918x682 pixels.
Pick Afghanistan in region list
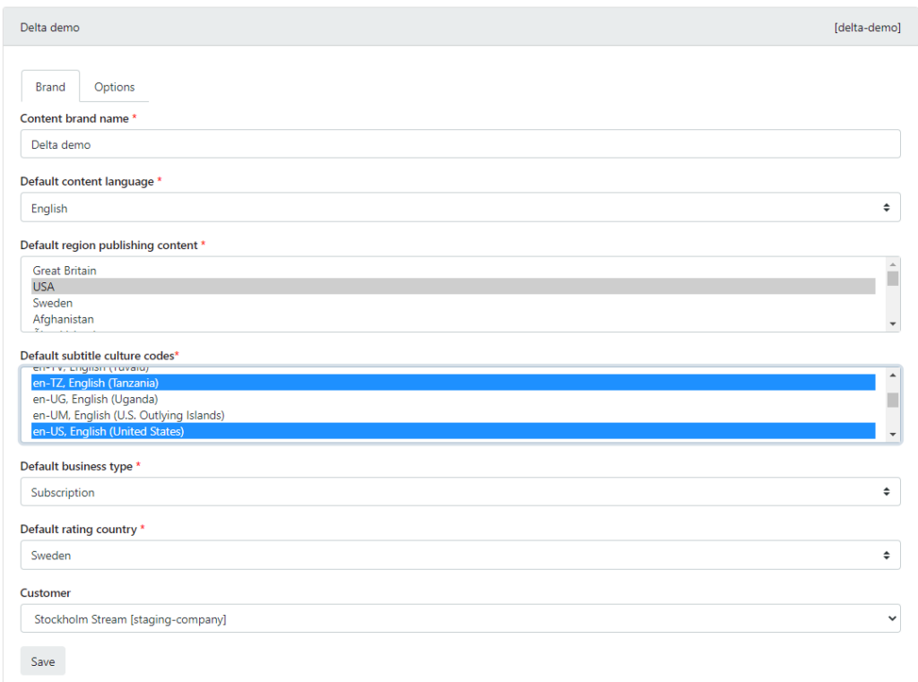click(x=64, y=319)
